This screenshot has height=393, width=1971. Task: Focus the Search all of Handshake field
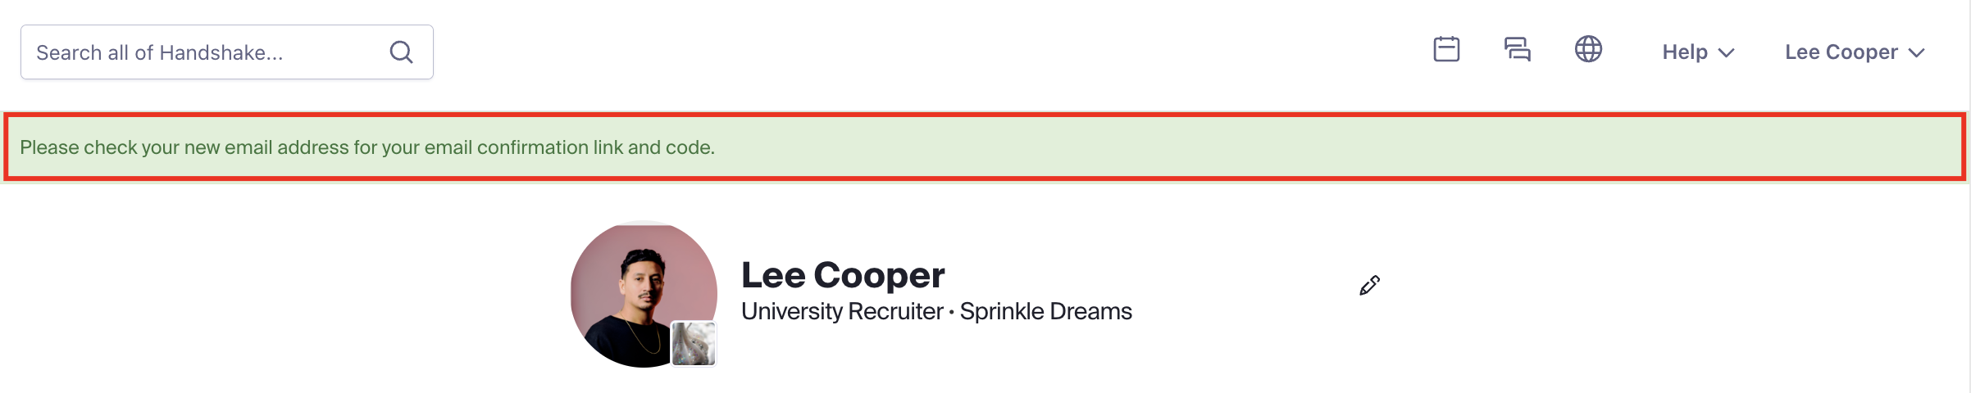point(227,52)
